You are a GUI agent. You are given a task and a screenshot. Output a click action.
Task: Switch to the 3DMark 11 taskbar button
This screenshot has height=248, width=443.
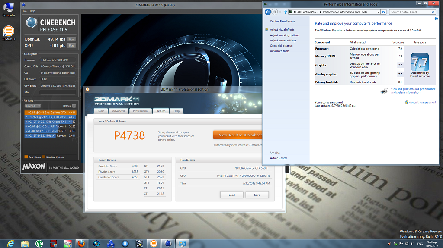pos(154,244)
